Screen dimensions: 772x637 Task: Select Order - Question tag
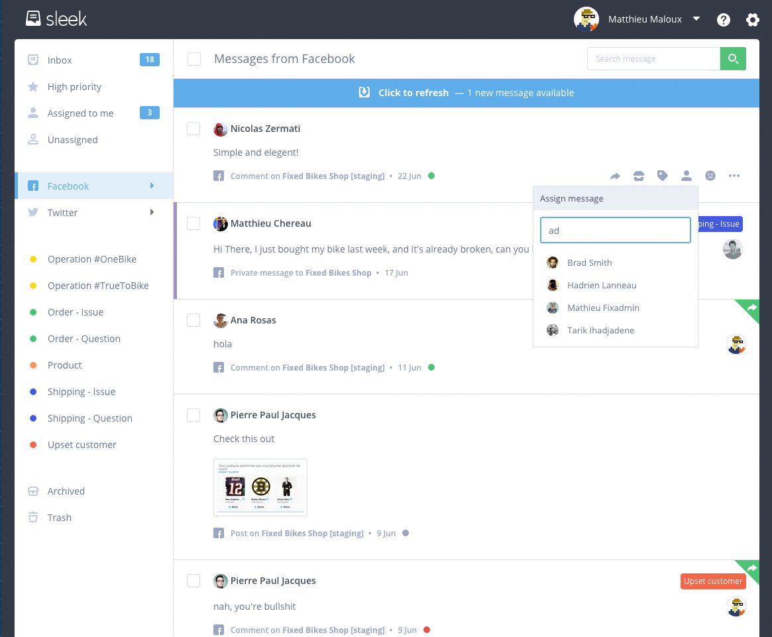click(93, 339)
